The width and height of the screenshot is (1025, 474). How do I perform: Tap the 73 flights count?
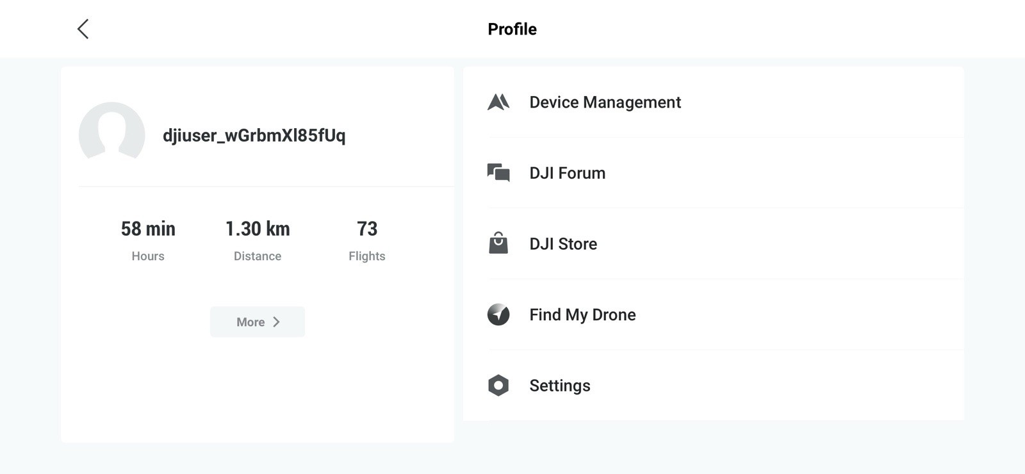point(367,229)
